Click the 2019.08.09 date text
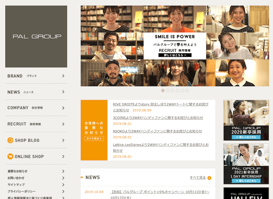The width and height of the screenshot is (273, 199). pos(142,110)
